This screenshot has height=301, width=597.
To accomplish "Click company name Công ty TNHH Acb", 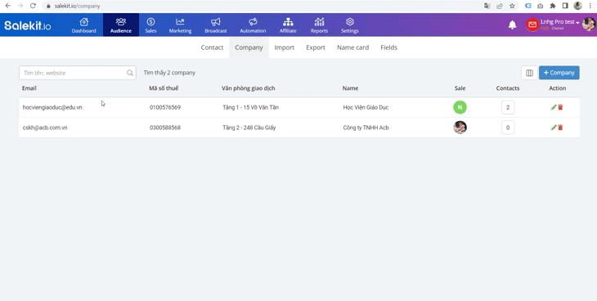I will pyautogui.click(x=366, y=128).
